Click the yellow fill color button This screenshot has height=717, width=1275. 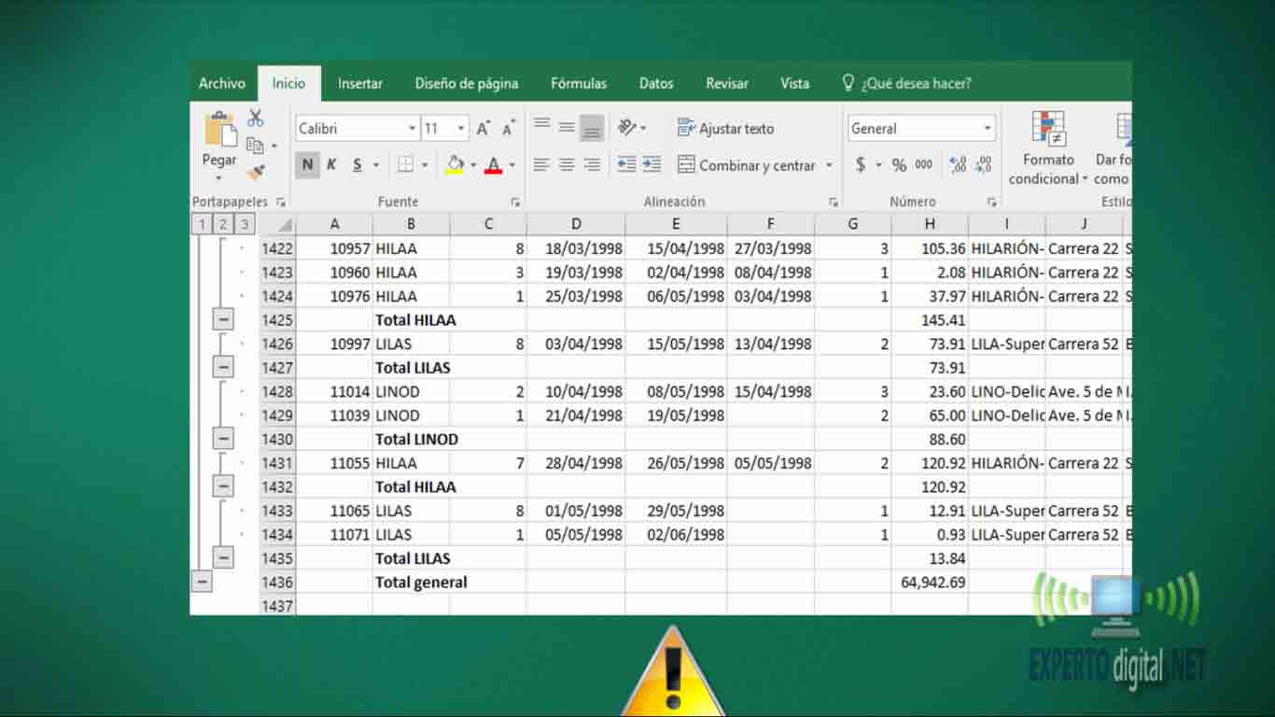455,165
